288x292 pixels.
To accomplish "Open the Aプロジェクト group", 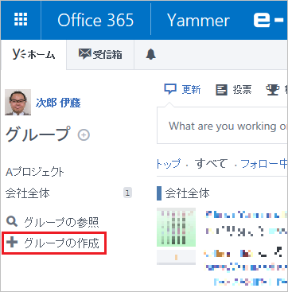I will point(35,173).
